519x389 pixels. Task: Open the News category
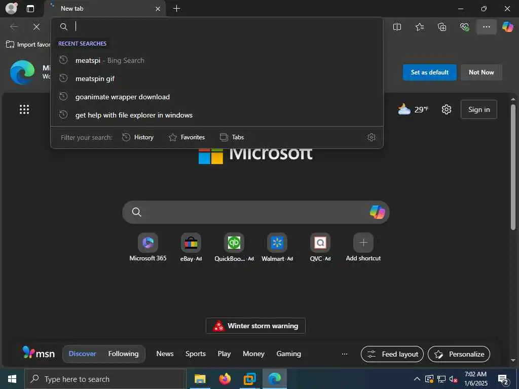(x=165, y=354)
